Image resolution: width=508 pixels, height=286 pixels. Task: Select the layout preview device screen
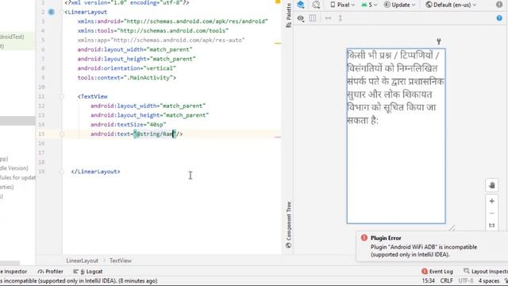pos(396,136)
